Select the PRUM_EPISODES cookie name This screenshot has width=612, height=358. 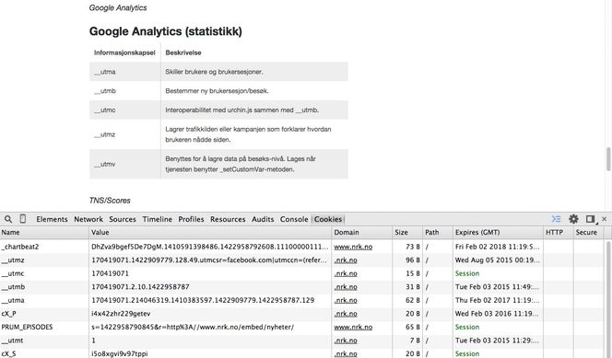click(x=27, y=328)
